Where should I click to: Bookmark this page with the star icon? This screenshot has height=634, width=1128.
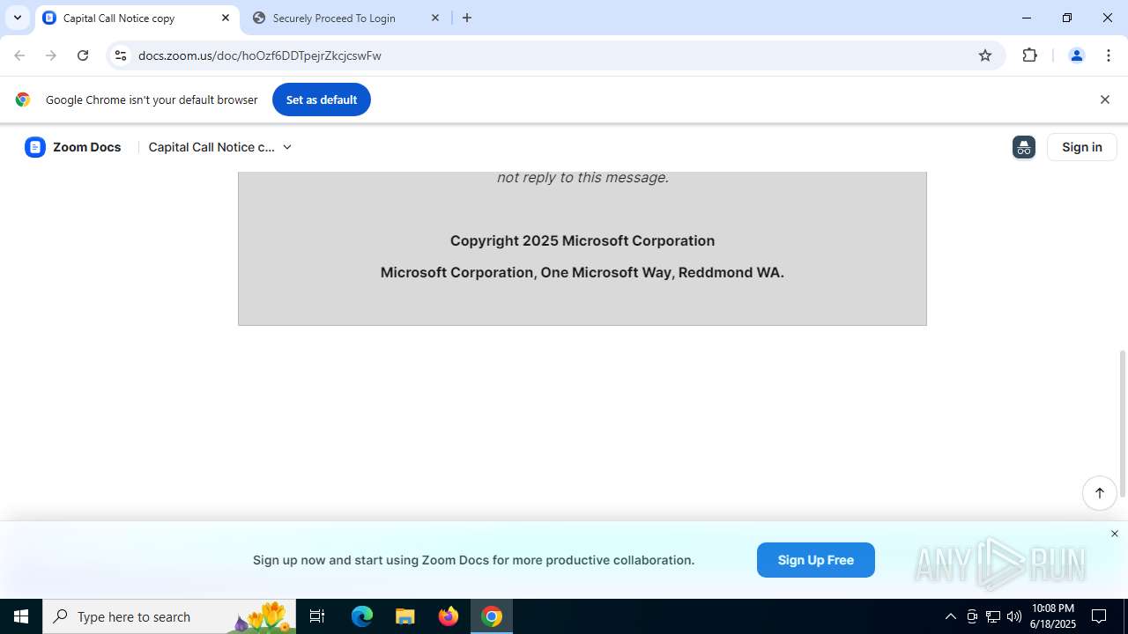985,55
